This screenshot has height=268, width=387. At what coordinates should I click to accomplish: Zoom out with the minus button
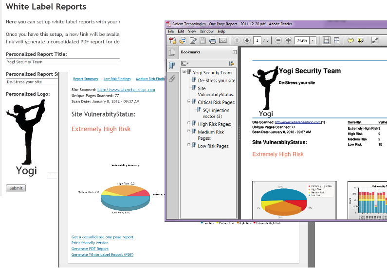[278, 40]
